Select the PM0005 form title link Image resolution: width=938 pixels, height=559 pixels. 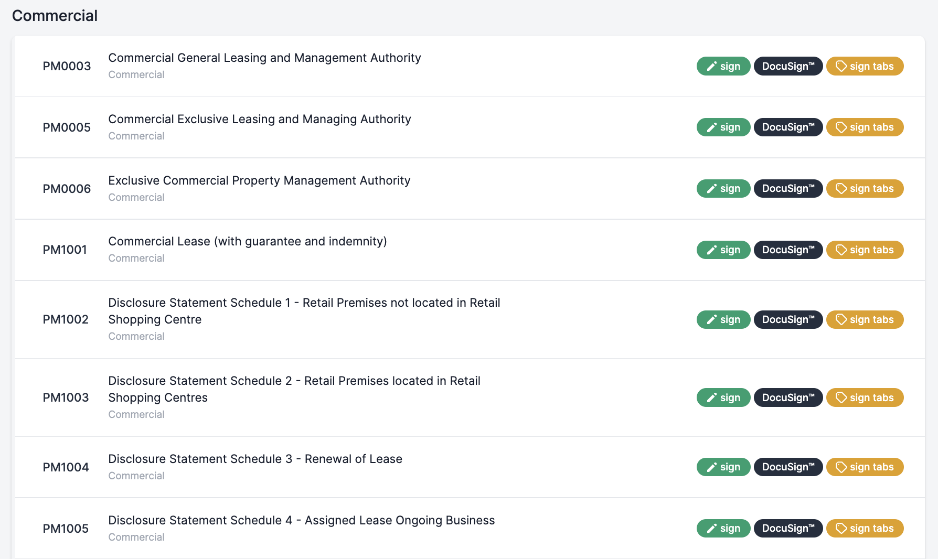click(259, 119)
